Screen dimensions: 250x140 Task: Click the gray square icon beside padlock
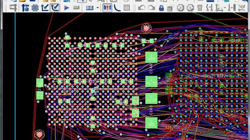170,9
